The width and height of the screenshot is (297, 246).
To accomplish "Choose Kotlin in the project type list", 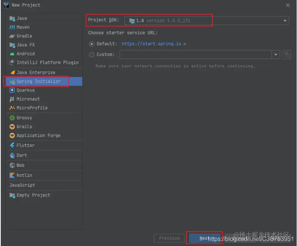I will [x=44, y=175].
